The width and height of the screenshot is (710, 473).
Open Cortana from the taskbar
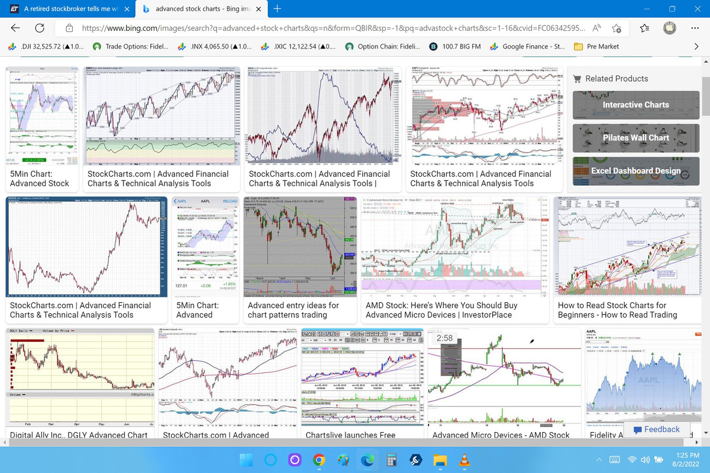click(x=271, y=460)
